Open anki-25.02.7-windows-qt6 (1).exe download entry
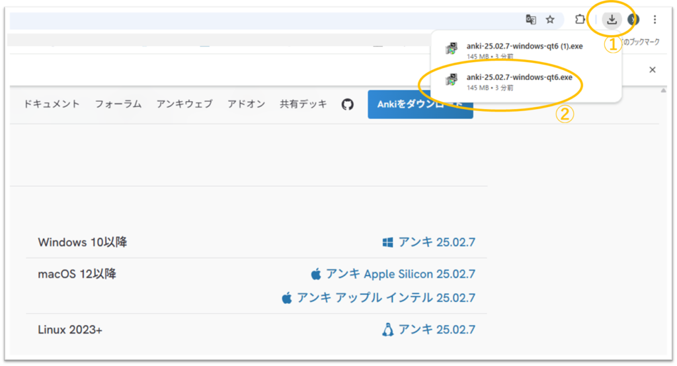677x366 pixels. pyautogui.click(x=526, y=50)
